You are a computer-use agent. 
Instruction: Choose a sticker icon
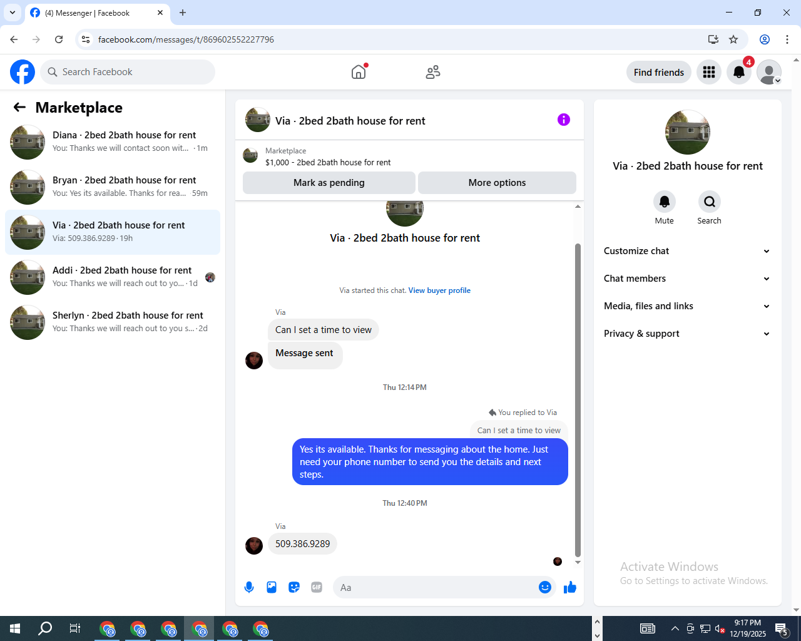pos(294,587)
